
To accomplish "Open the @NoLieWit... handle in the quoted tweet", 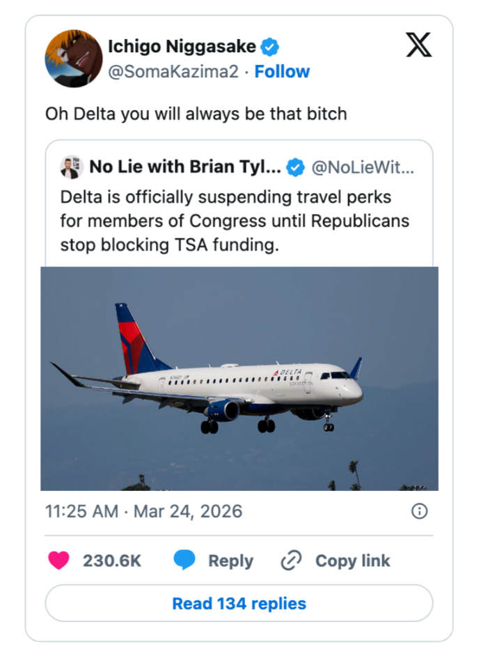I will [362, 167].
